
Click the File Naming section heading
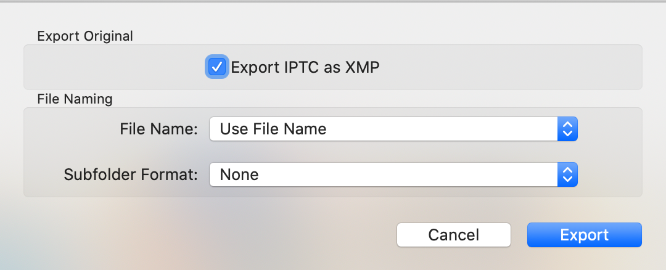point(75,99)
